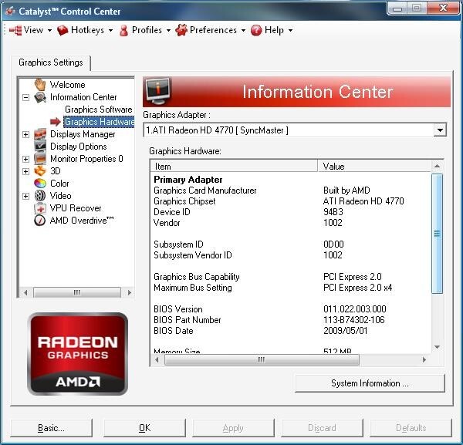The width and height of the screenshot is (463, 445).
Task: Click the Catalyst title bar app icon
Action: click(x=10, y=12)
